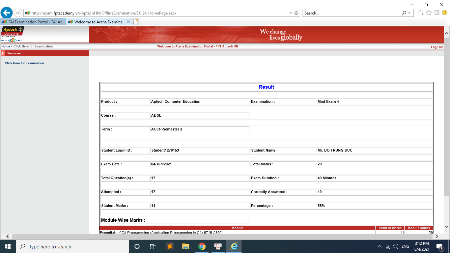Select the 55% percentage value

pyautogui.click(x=321, y=206)
